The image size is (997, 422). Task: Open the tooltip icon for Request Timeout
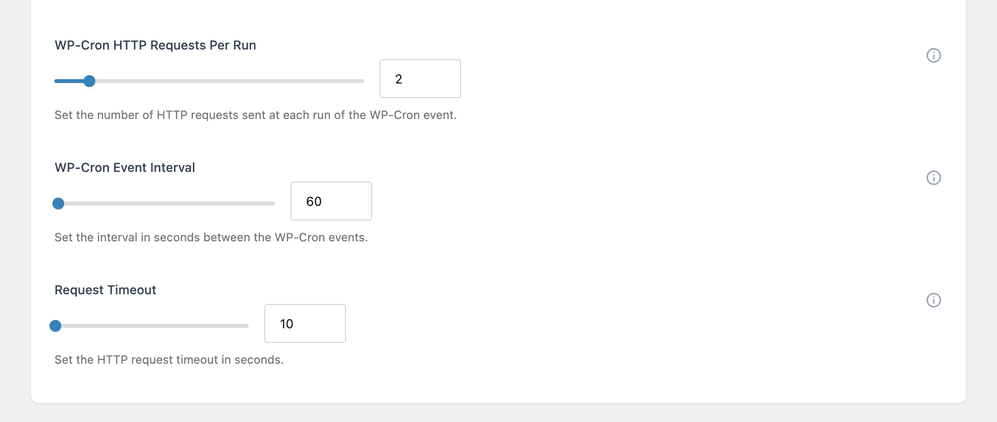point(934,300)
